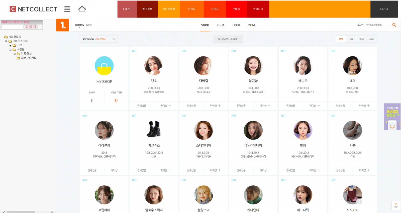The height and width of the screenshot is (213, 401).
Task: Open the ITEM tab
Action: point(221,25)
